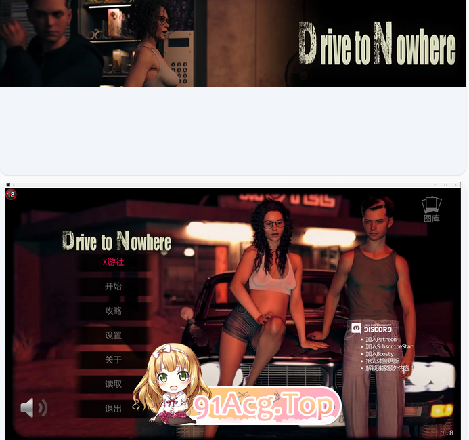Maximize the game window
Screen dimensions: 469x440
point(445,185)
